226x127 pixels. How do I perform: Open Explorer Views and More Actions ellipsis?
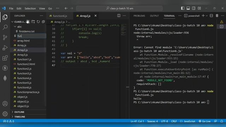(42, 16)
